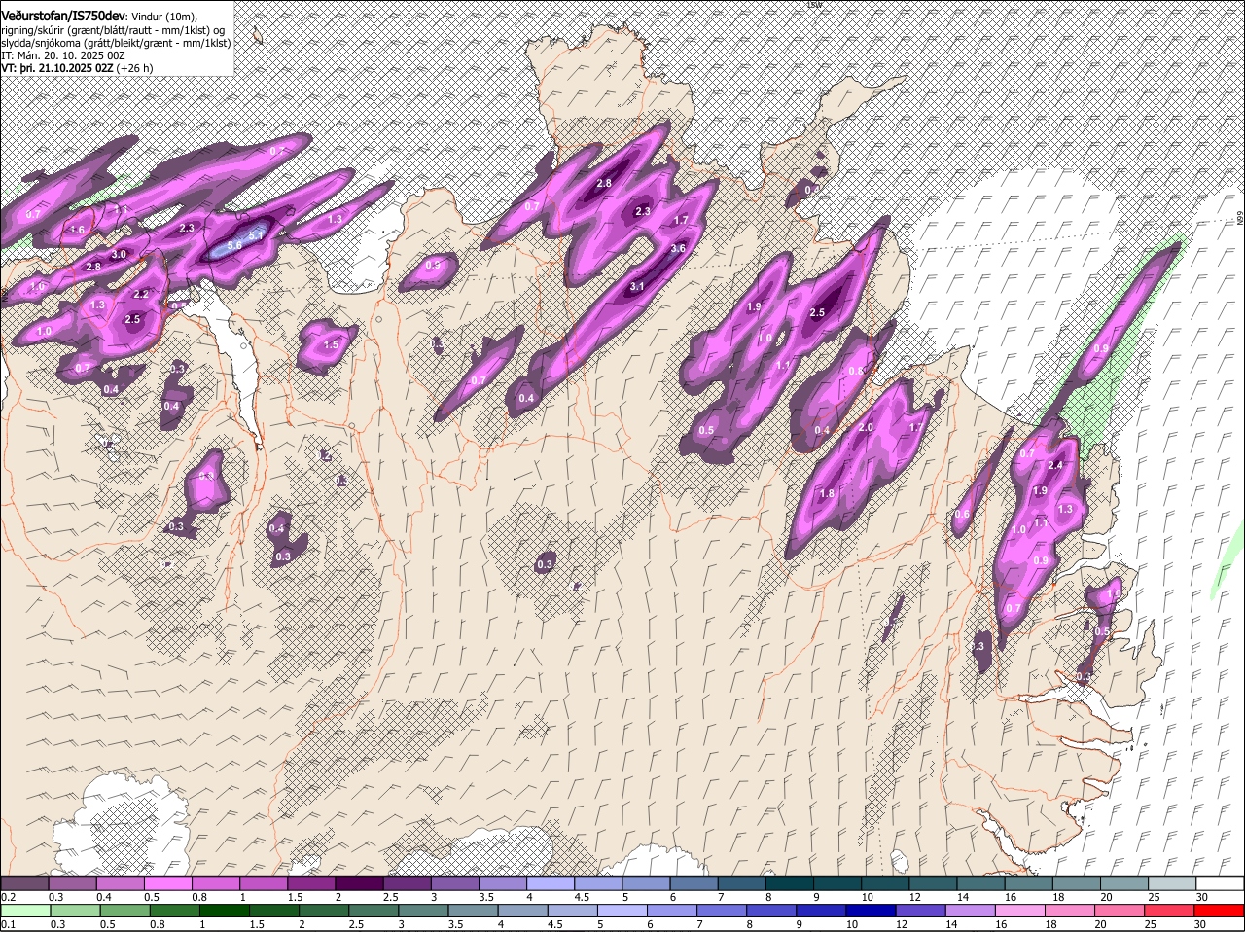Image resolution: width=1245 pixels, height=932 pixels.
Task: Pick the dark blue rain swatch between 10 and 12
Action: tap(872, 911)
